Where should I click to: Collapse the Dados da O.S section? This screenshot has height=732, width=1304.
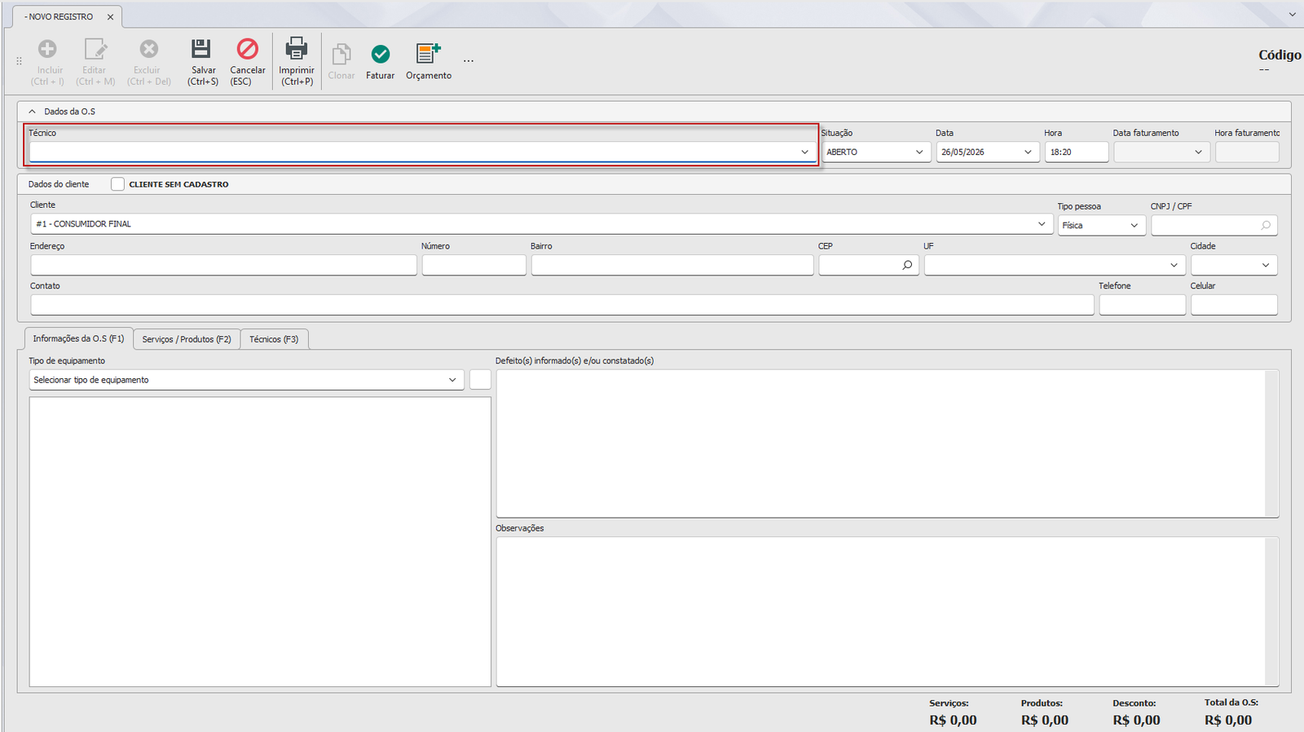(x=33, y=112)
